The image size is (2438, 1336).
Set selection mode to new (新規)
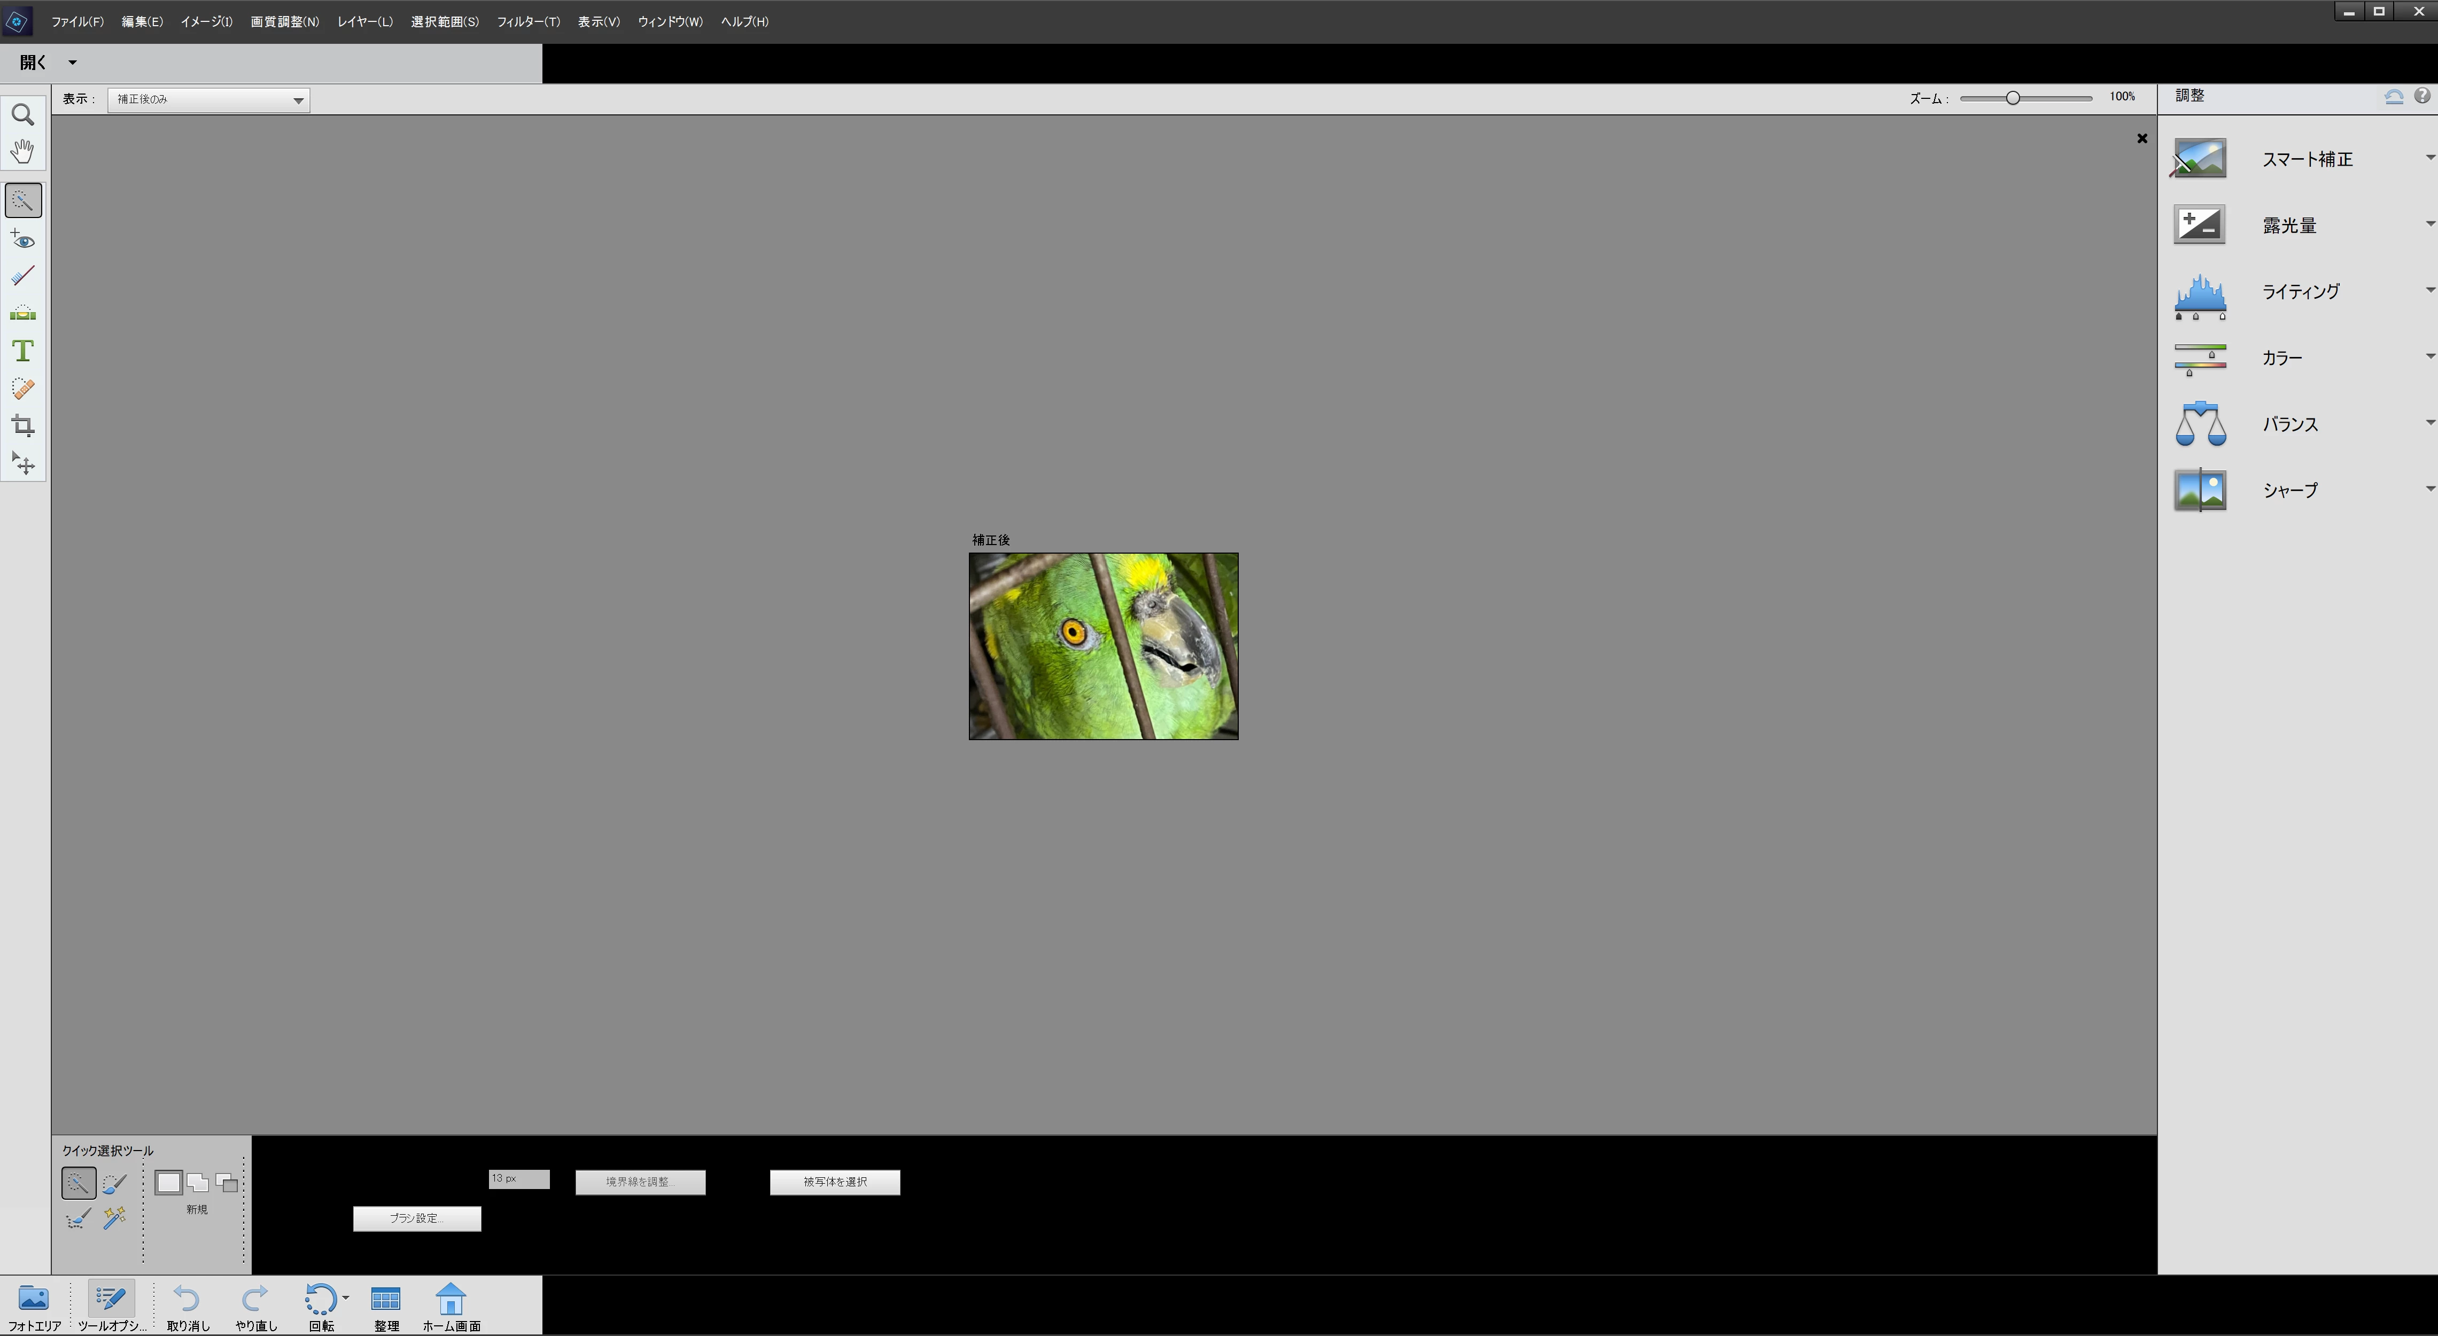[x=168, y=1182]
